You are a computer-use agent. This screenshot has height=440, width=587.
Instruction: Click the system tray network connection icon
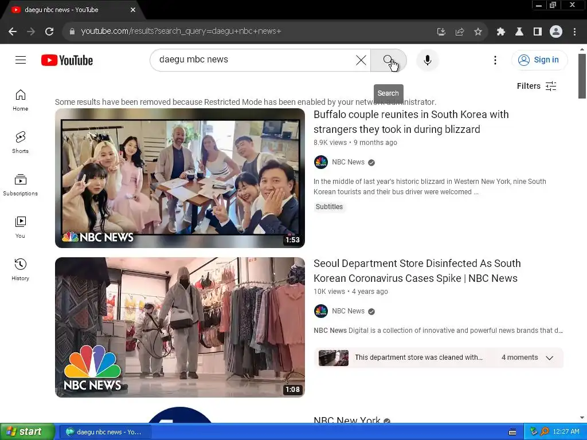pos(534,432)
